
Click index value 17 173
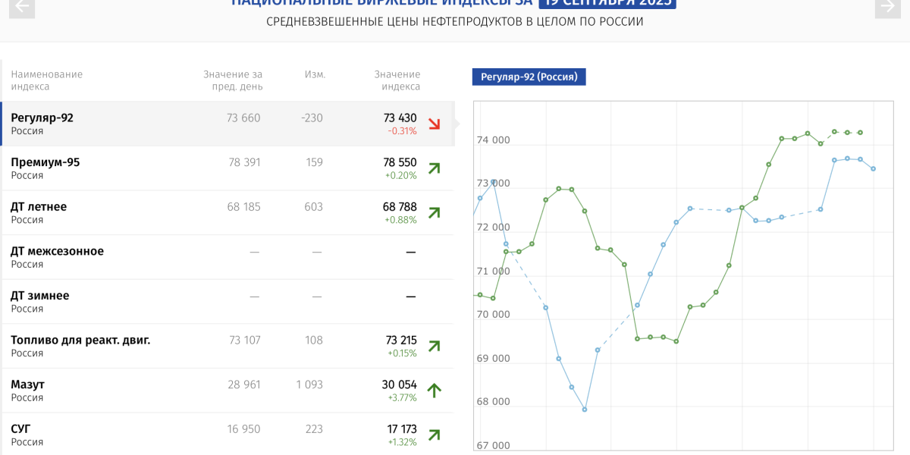(x=402, y=429)
